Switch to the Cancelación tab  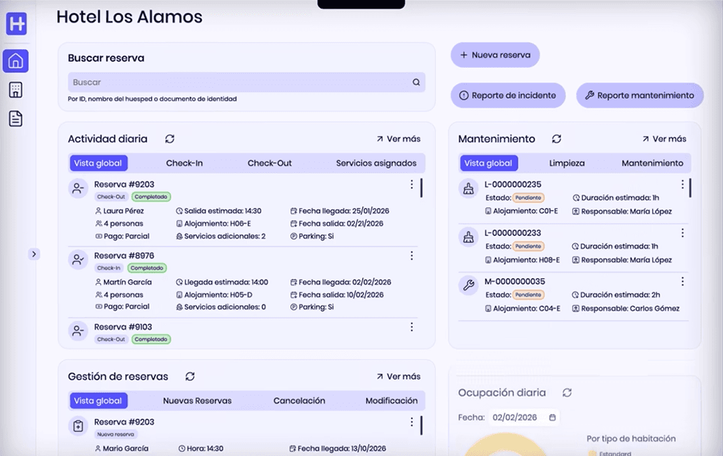pyautogui.click(x=299, y=401)
